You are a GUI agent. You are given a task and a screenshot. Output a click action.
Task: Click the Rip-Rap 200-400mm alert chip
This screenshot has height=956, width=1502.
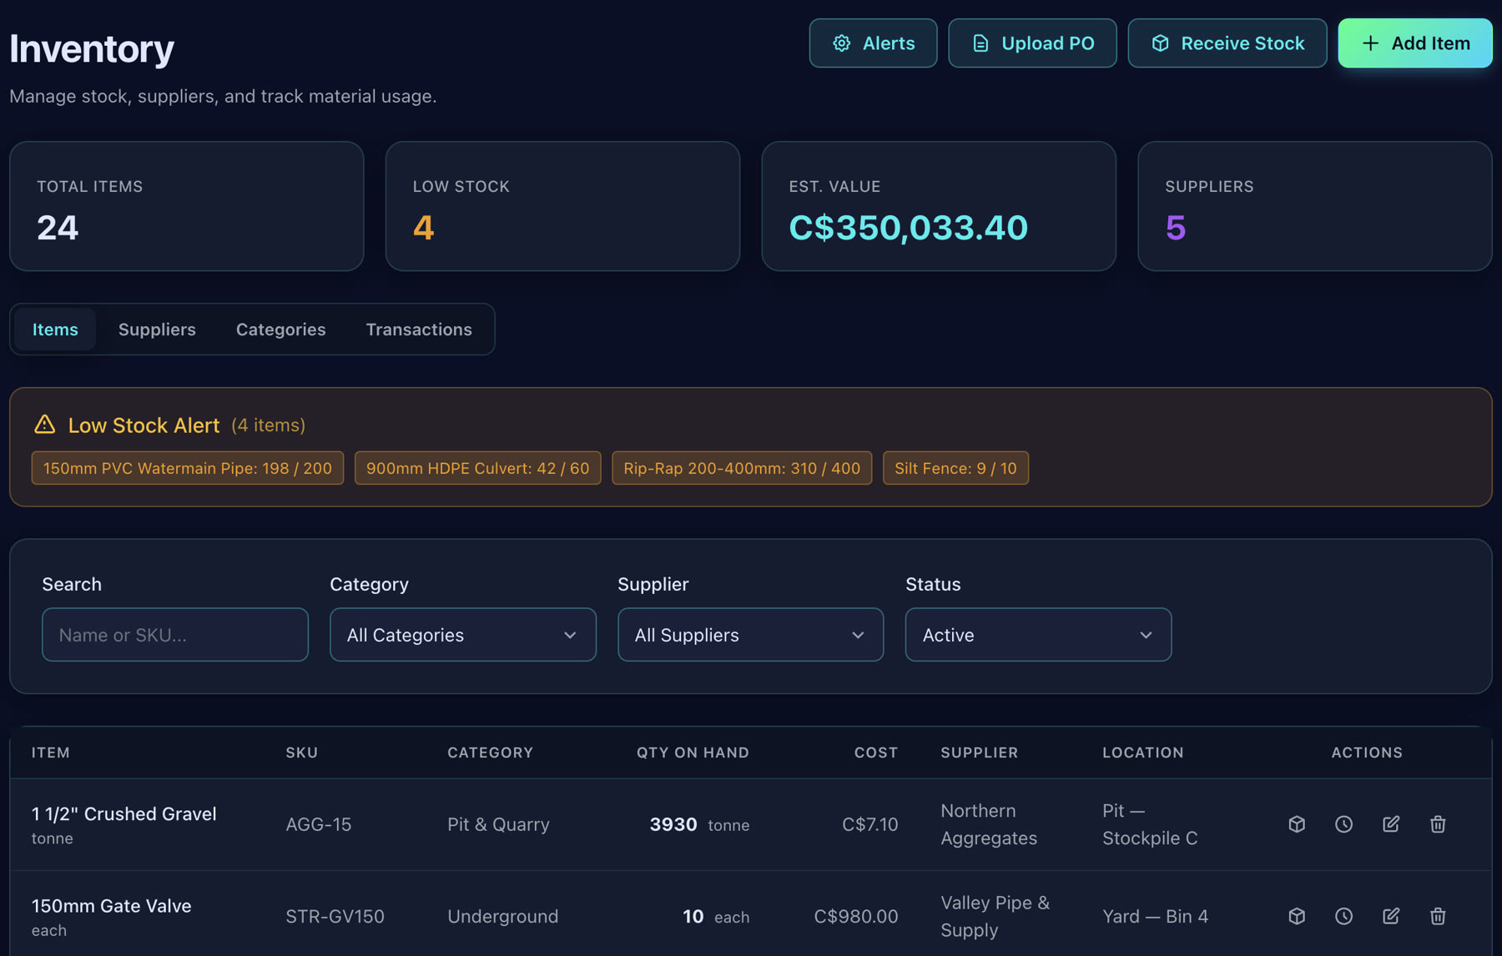point(742,468)
